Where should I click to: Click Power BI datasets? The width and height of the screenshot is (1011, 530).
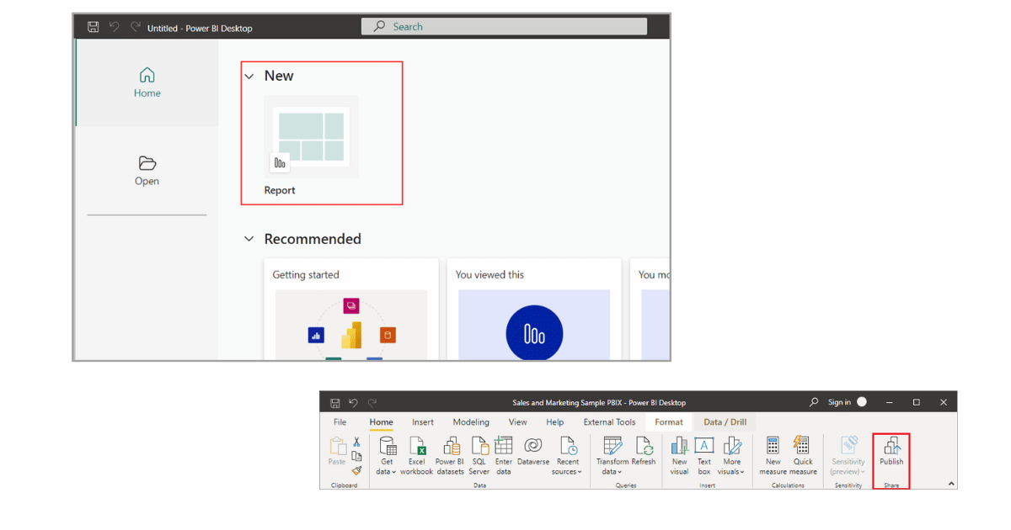(x=450, y=456)
